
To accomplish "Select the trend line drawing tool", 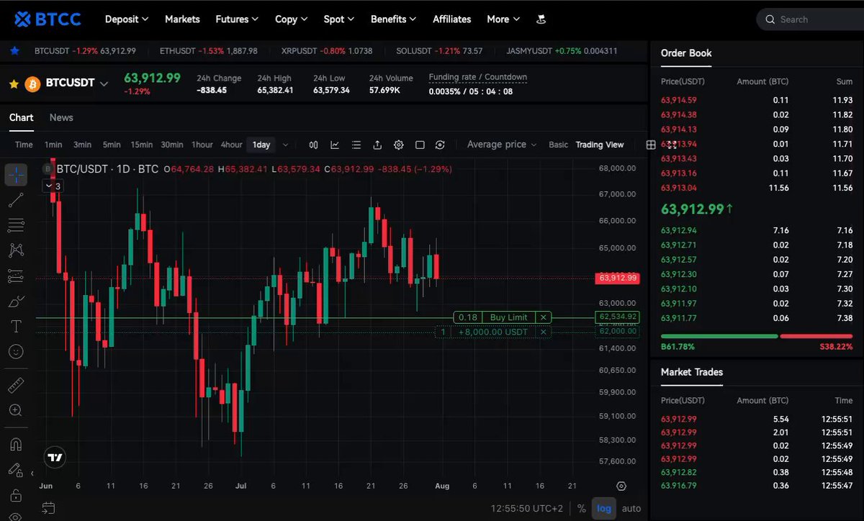I will [x=16, y=200].
